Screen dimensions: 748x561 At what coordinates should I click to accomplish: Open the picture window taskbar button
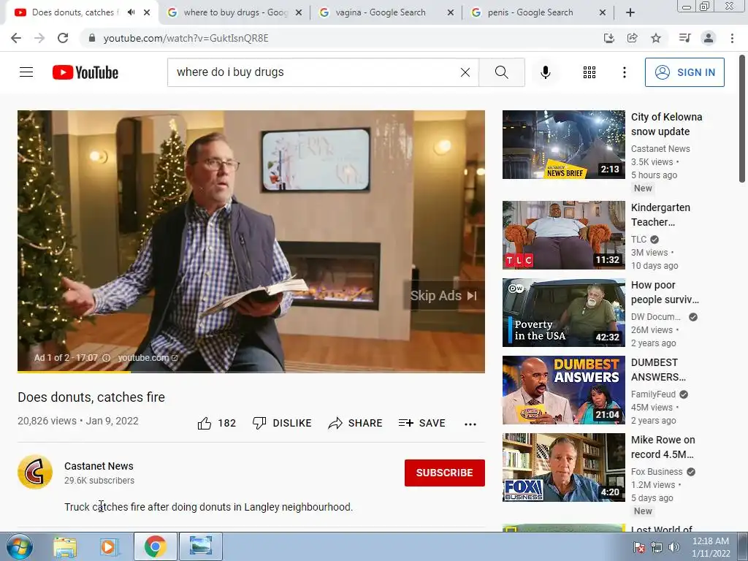[x=200, y=546]
